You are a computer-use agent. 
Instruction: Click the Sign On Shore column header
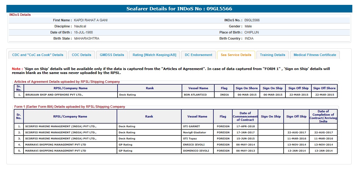tap(246, 88)
